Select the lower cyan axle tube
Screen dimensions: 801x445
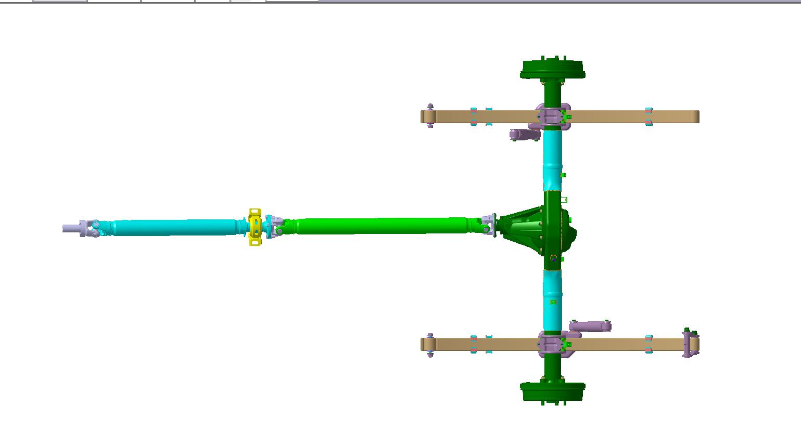coord(553,300)
